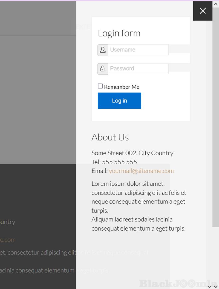This screenshot has width=219, height=289.
Task: Click the Login form heading
Action: [119, 33]
